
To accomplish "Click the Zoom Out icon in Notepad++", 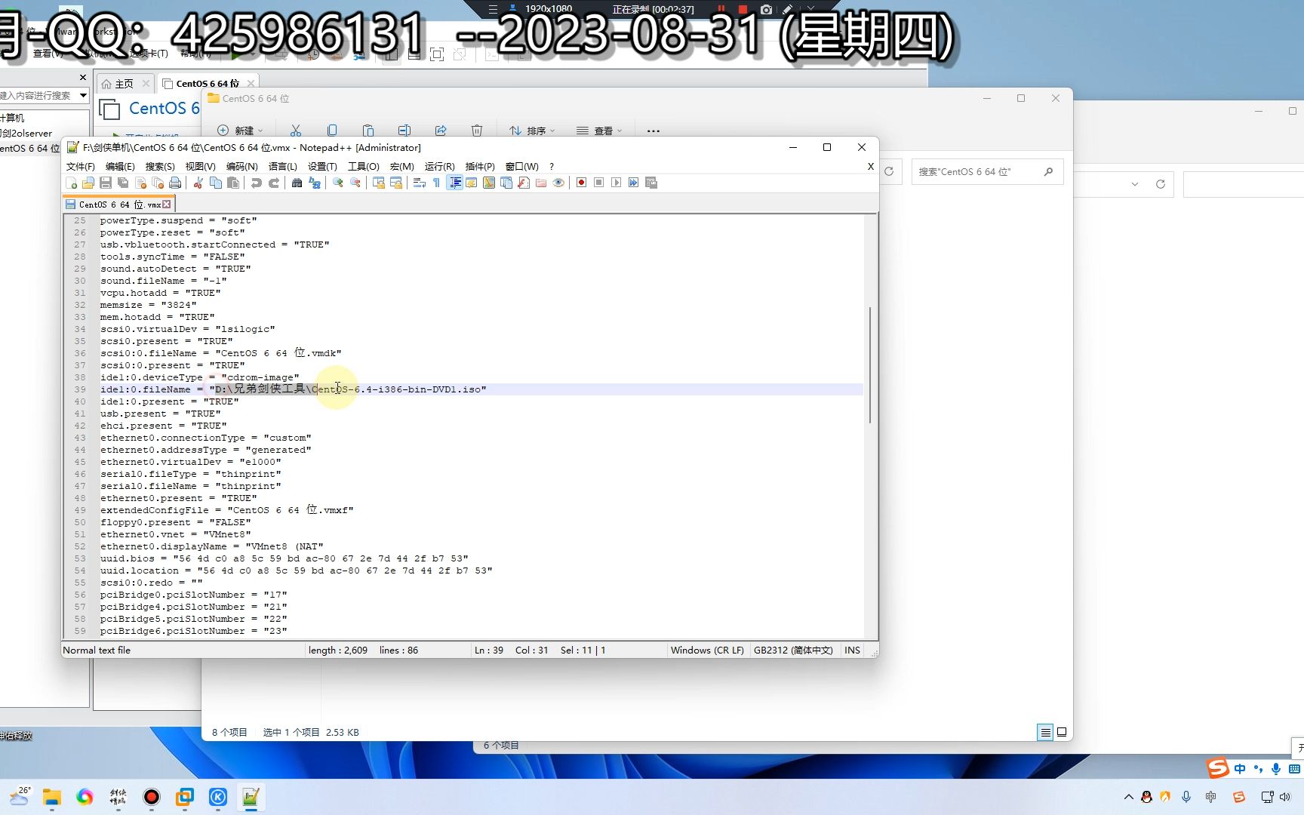I will pyautogui.click(x=355, y=183).
